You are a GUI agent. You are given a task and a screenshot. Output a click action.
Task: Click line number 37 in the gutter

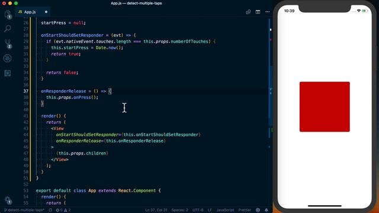(x=26, y=91)
